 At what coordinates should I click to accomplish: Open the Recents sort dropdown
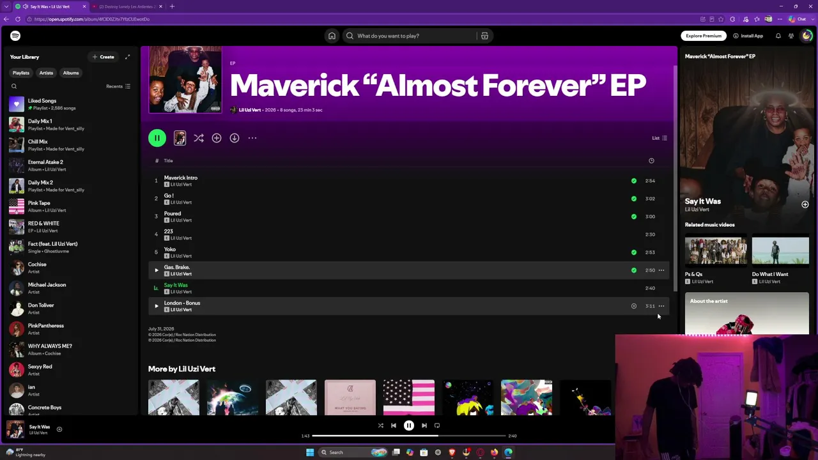118,86
